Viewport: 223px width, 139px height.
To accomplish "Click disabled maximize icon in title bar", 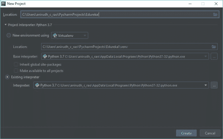I will tap(203, 4).
